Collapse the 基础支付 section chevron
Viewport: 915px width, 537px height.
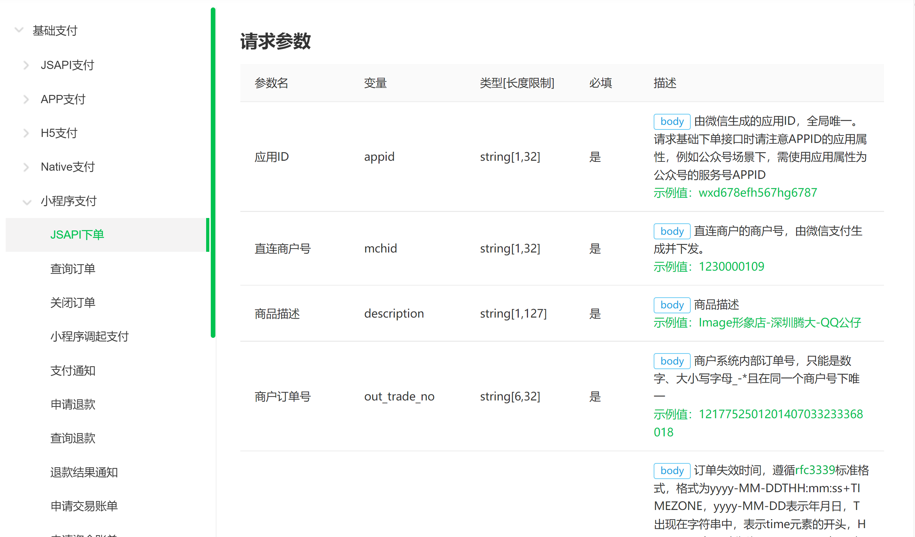point(19,30)
